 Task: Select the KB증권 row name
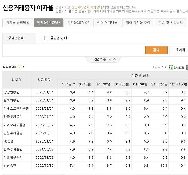(8, 141)
